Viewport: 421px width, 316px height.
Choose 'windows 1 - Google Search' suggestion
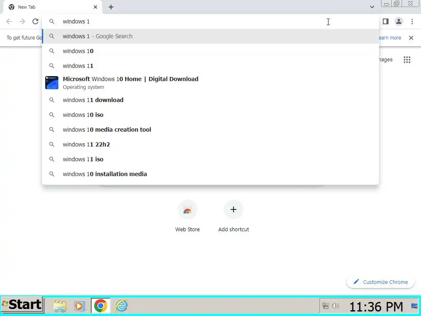pyautogui.click(x=210, y=36)
